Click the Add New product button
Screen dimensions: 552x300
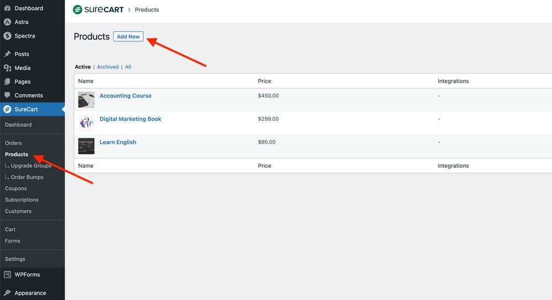pyautogui.click(x=128, y=36)
